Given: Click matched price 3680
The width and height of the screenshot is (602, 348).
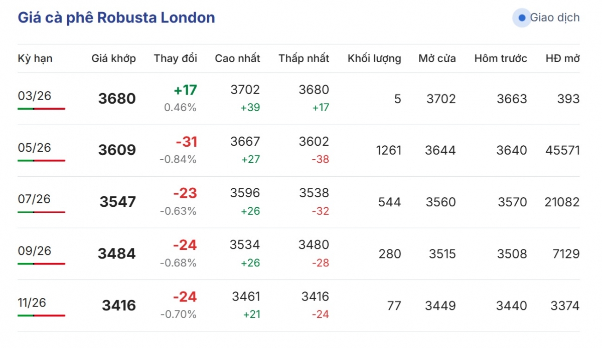Looking at the screenshot, I should 117,99.
